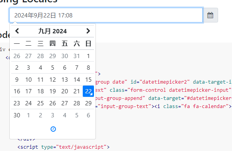The height and width of the screenshot is (151, 232).
Task: Pick day 17 in the calendar
Action: [28, 91]
